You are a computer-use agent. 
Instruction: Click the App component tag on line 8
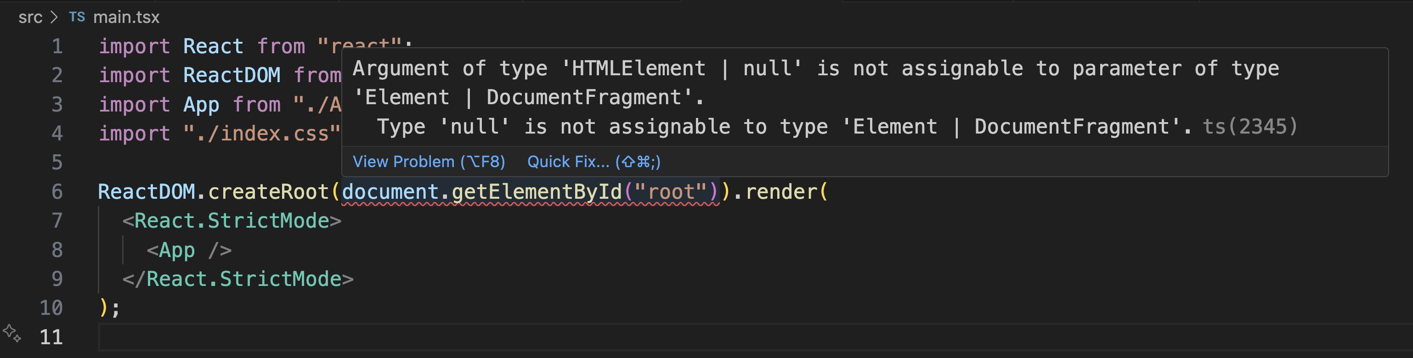(x=176, y=250)
